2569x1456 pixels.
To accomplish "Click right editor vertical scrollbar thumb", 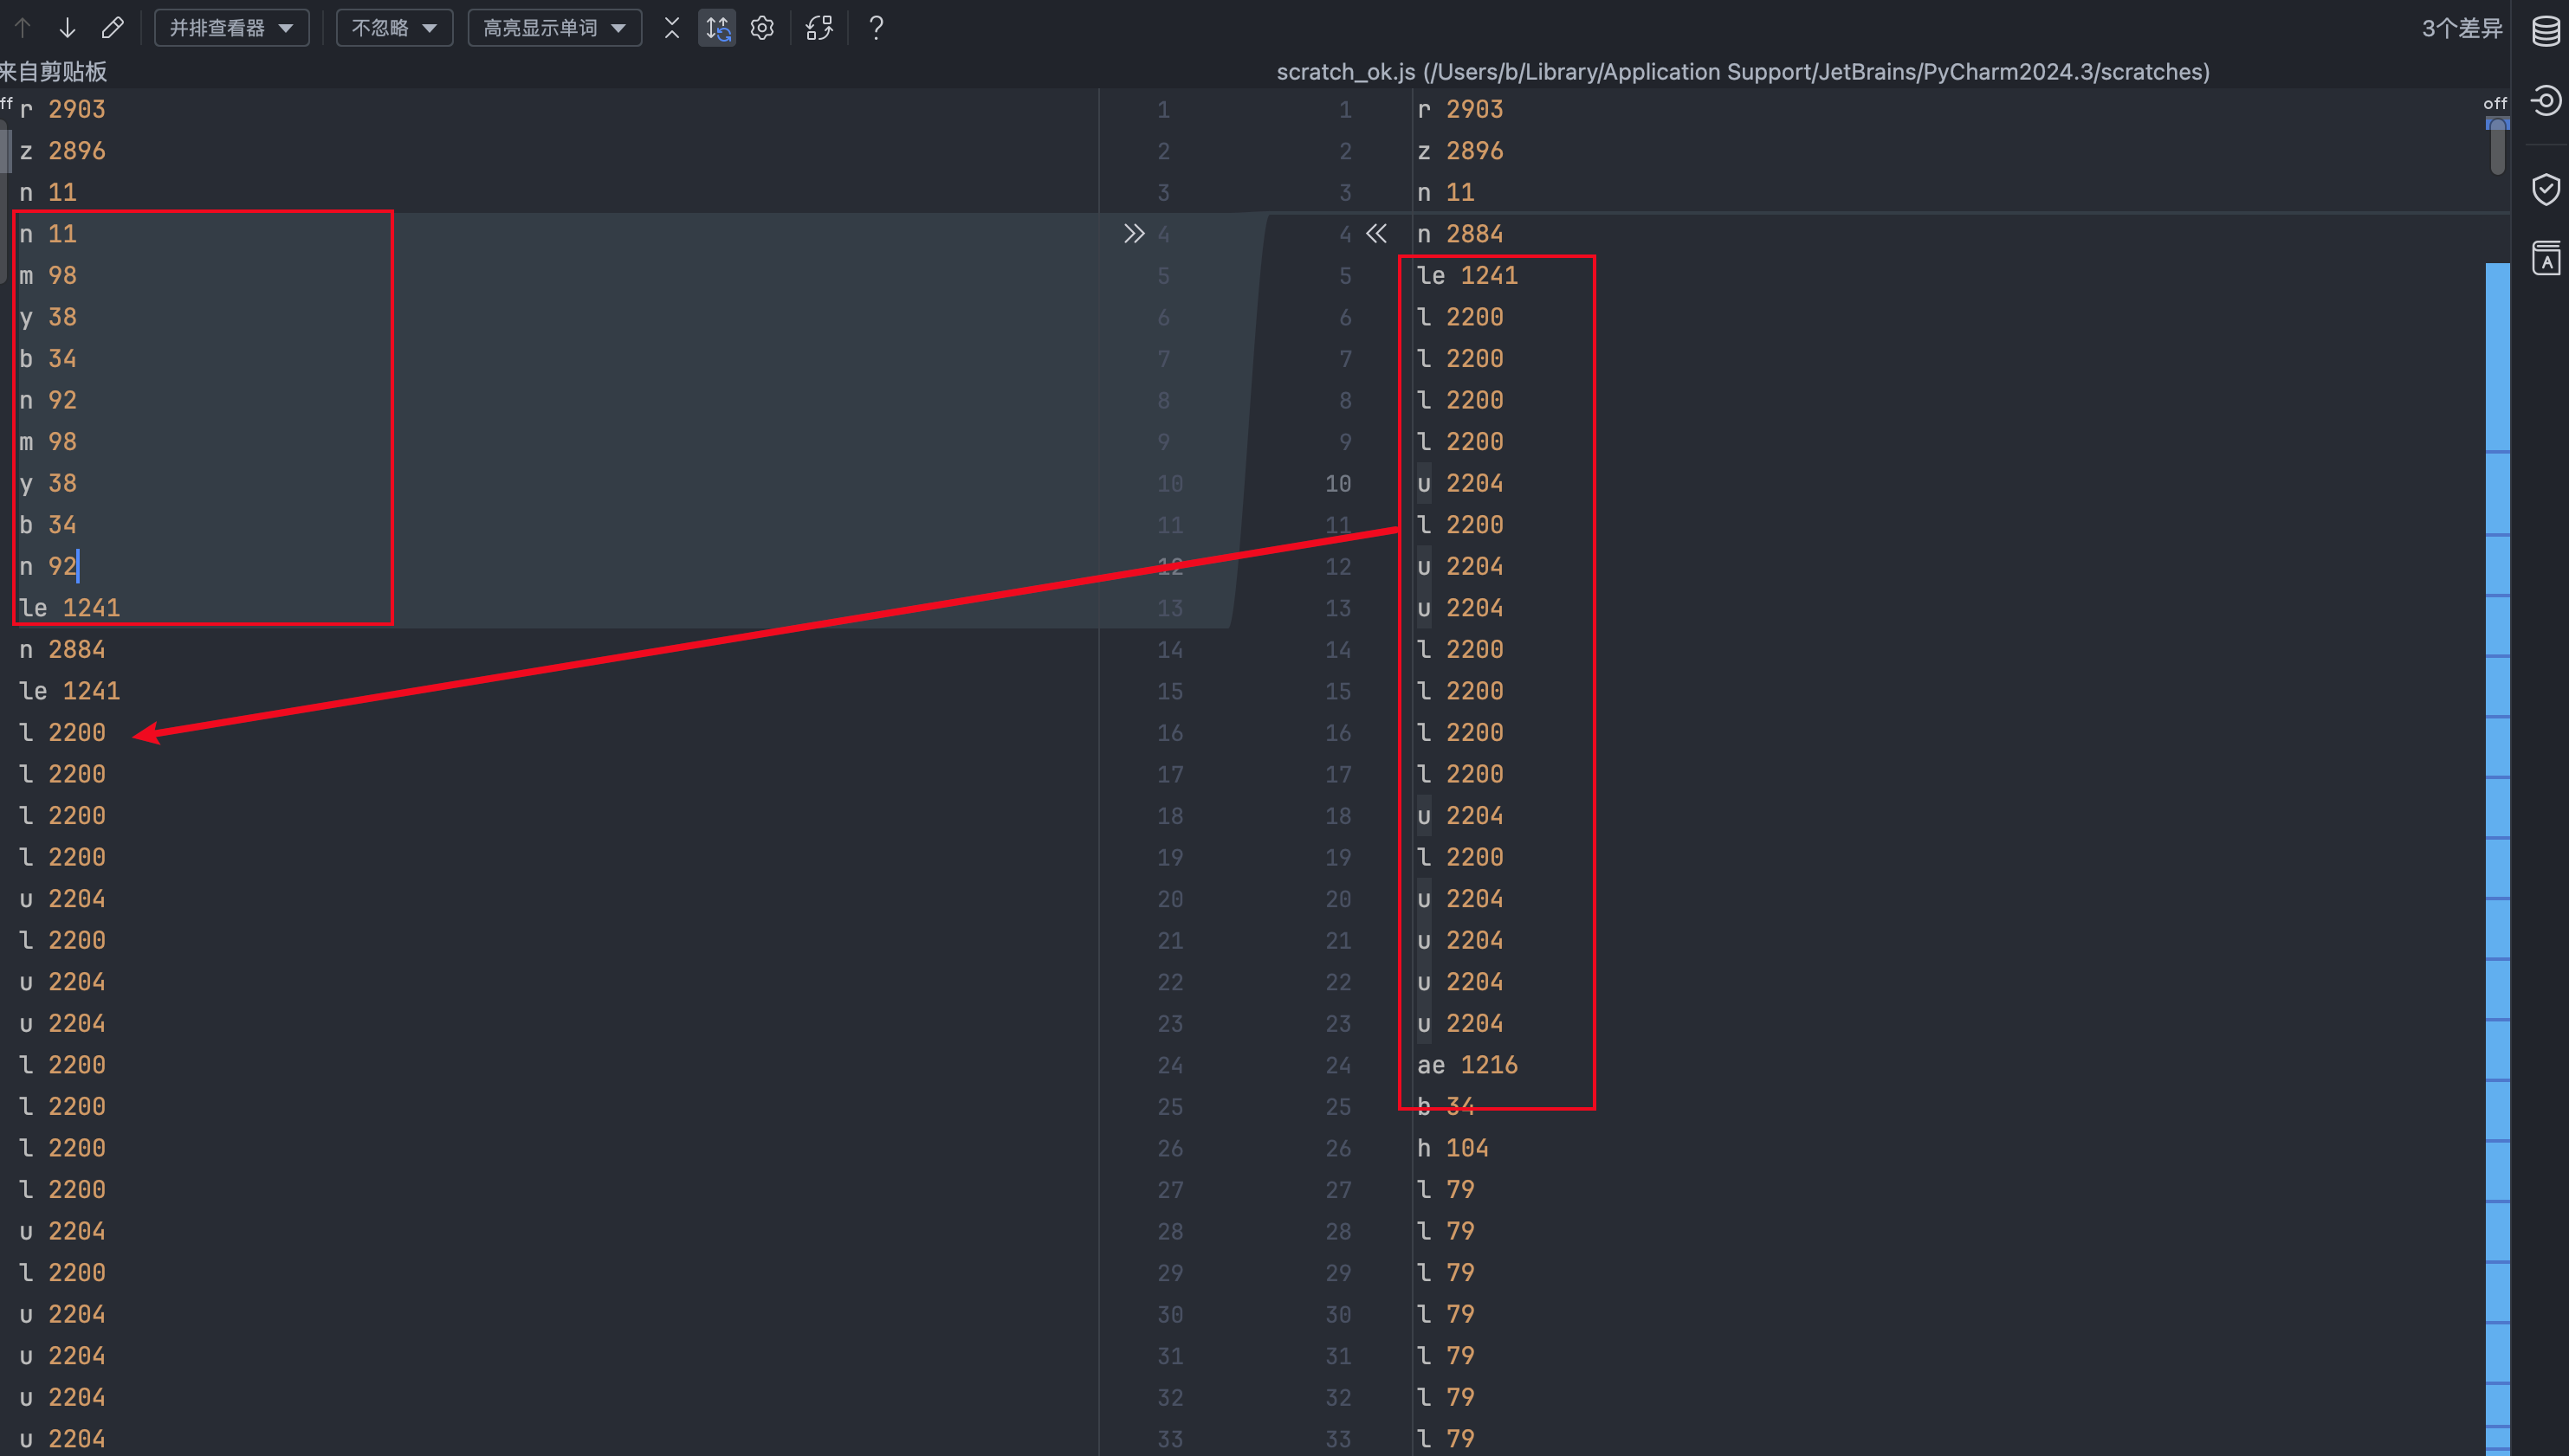I will coord(2497,148).
